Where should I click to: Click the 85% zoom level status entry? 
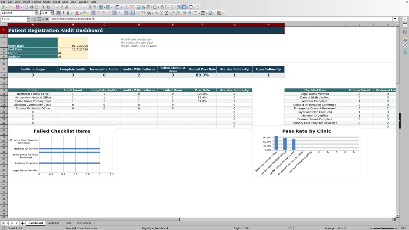(x=404, y=228)
